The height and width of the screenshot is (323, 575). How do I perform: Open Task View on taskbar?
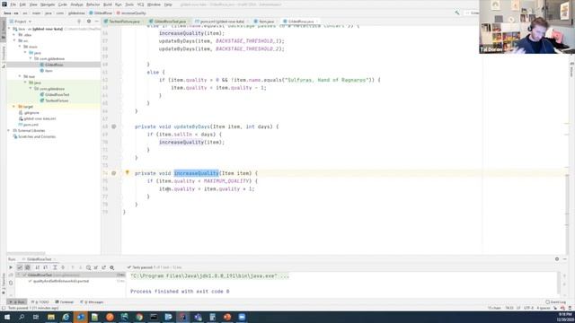[36, 317]
